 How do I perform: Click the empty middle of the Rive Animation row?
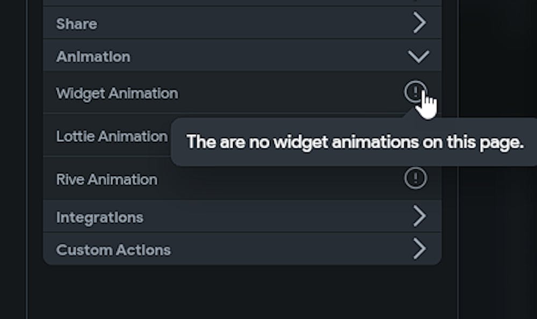pos(279,179)
